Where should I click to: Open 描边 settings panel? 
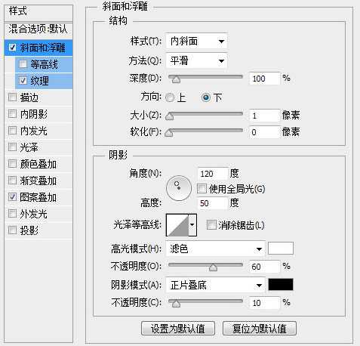[38, 97]
